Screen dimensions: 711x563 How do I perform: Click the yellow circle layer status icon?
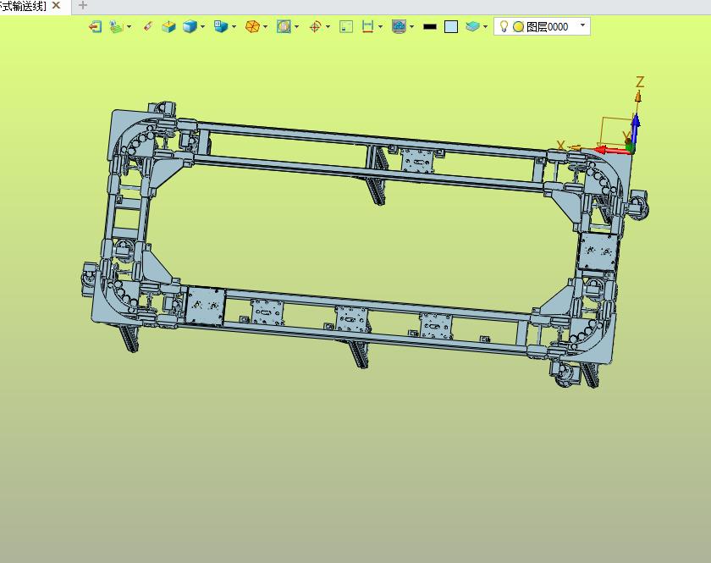(518, 27)
